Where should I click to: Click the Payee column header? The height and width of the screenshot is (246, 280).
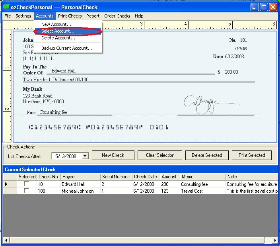pyautogui.click(x=68, y=177)
